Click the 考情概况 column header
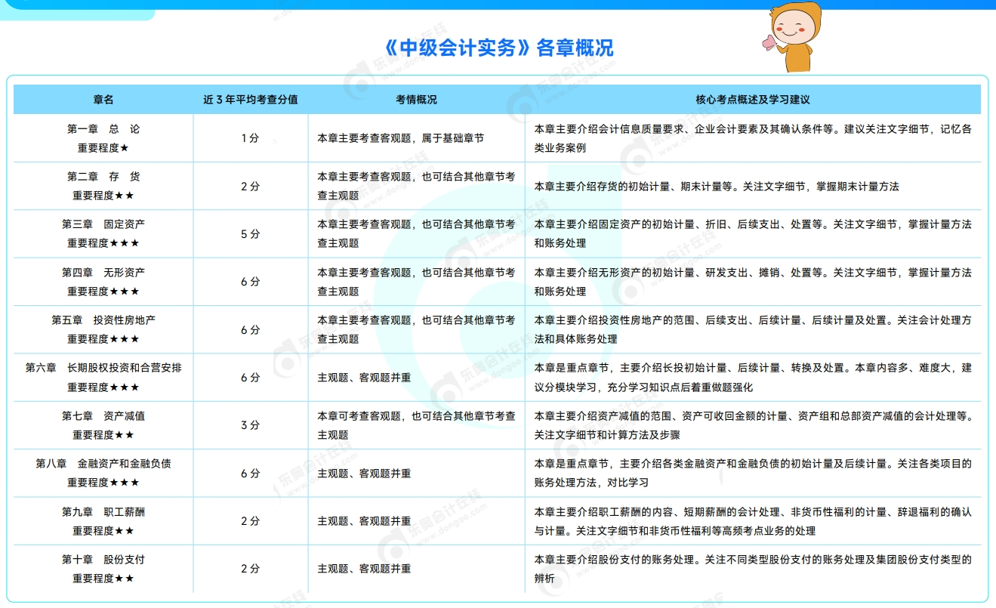Screen dimensions: 996x608 click(x=415, y=99)
